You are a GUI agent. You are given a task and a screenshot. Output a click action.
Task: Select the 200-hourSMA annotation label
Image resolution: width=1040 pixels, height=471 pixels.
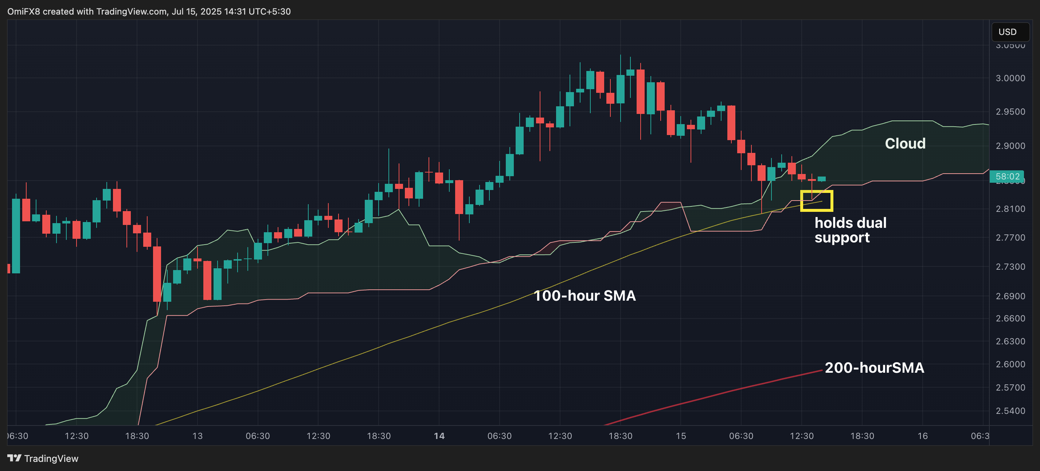875,368
